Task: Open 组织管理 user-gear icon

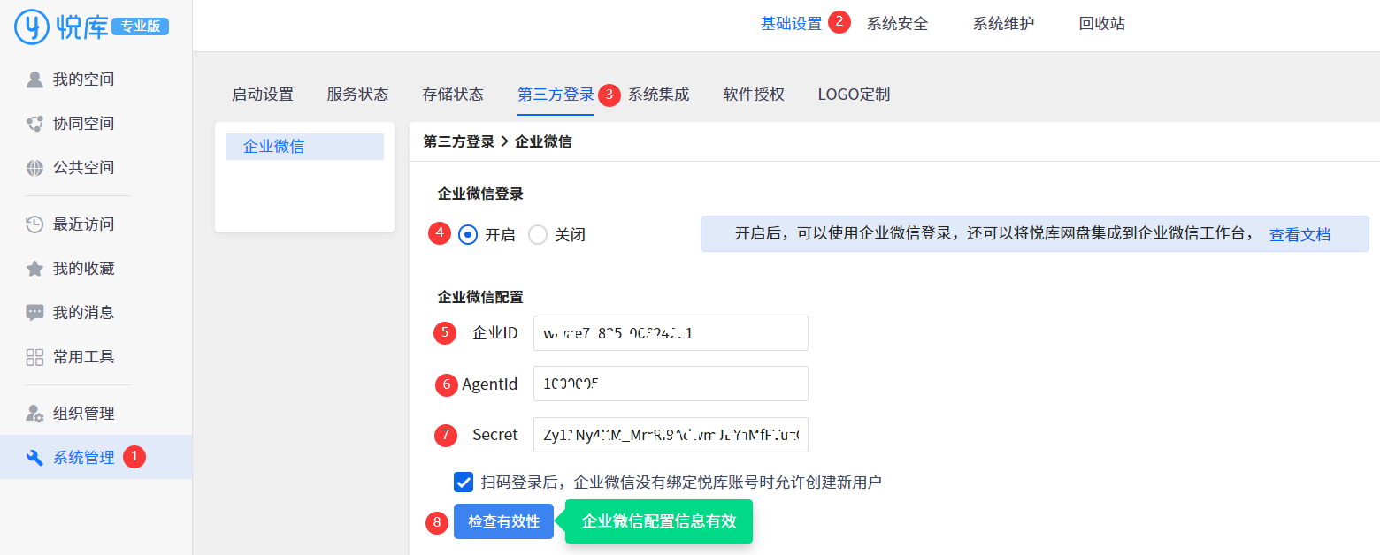Action: pyautogui.click(x=34, y=414)
